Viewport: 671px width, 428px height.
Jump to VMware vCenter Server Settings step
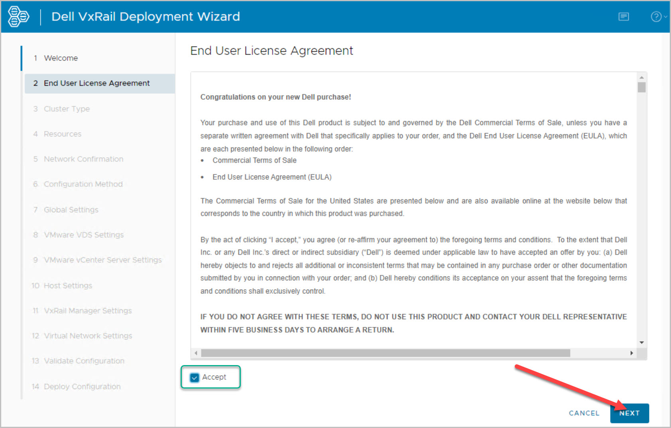point(102,260)
